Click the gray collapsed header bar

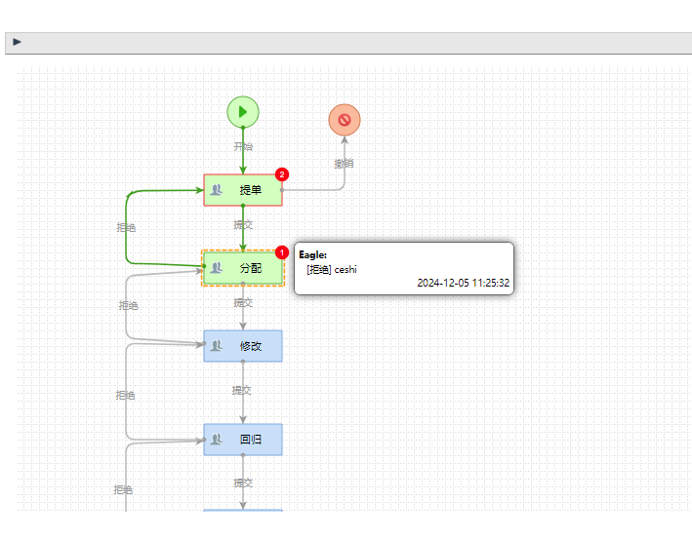[x=348, y=43]
